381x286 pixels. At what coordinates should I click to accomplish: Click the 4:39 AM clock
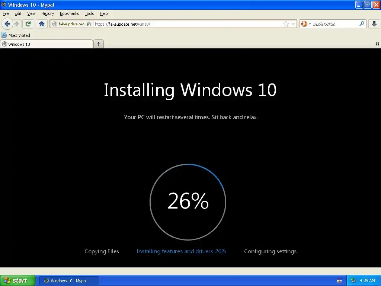coord(367,281)
